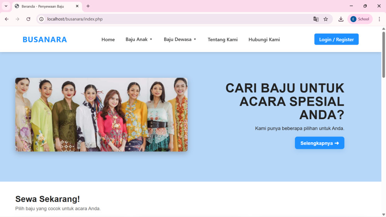Expand the Baju Anak dropdown menu
Viewport: 386px width, 217px height.
point(139,39)
